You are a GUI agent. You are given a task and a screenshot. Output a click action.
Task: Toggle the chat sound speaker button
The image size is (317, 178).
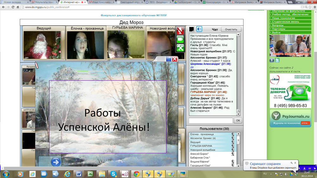tap(199, 29)
